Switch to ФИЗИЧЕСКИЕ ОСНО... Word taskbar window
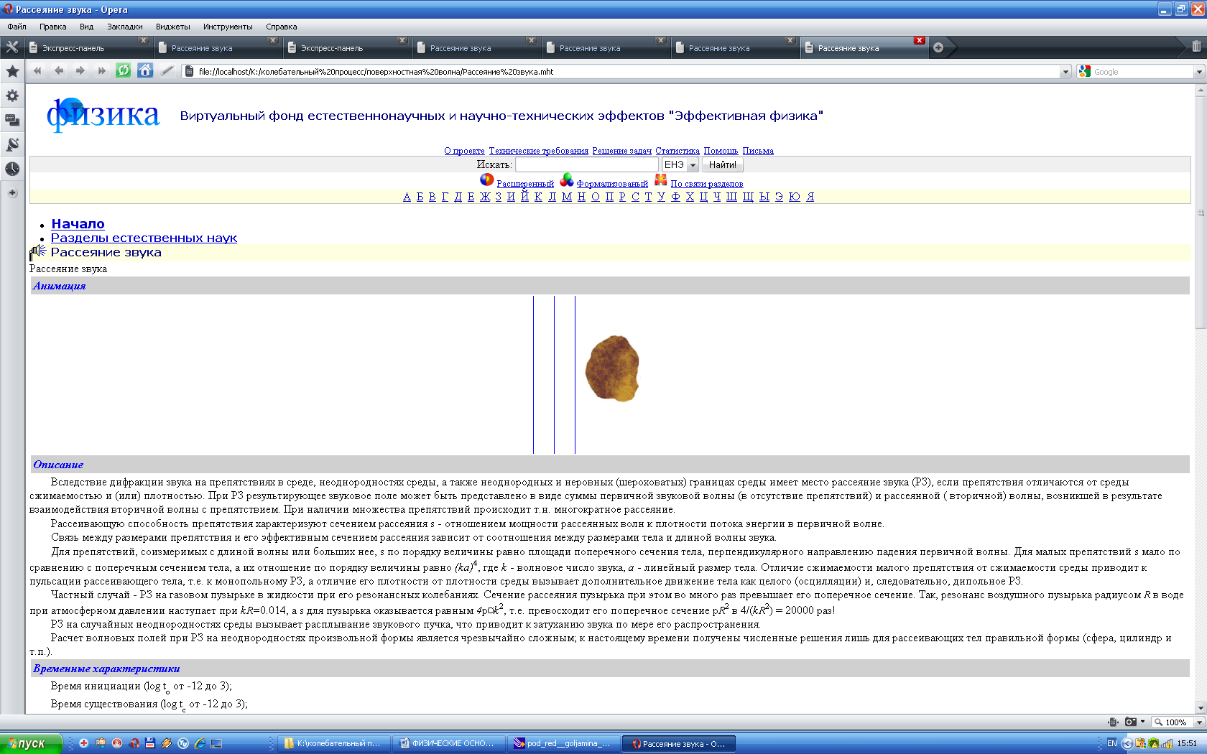1207x754 pixels. [449, 743]
